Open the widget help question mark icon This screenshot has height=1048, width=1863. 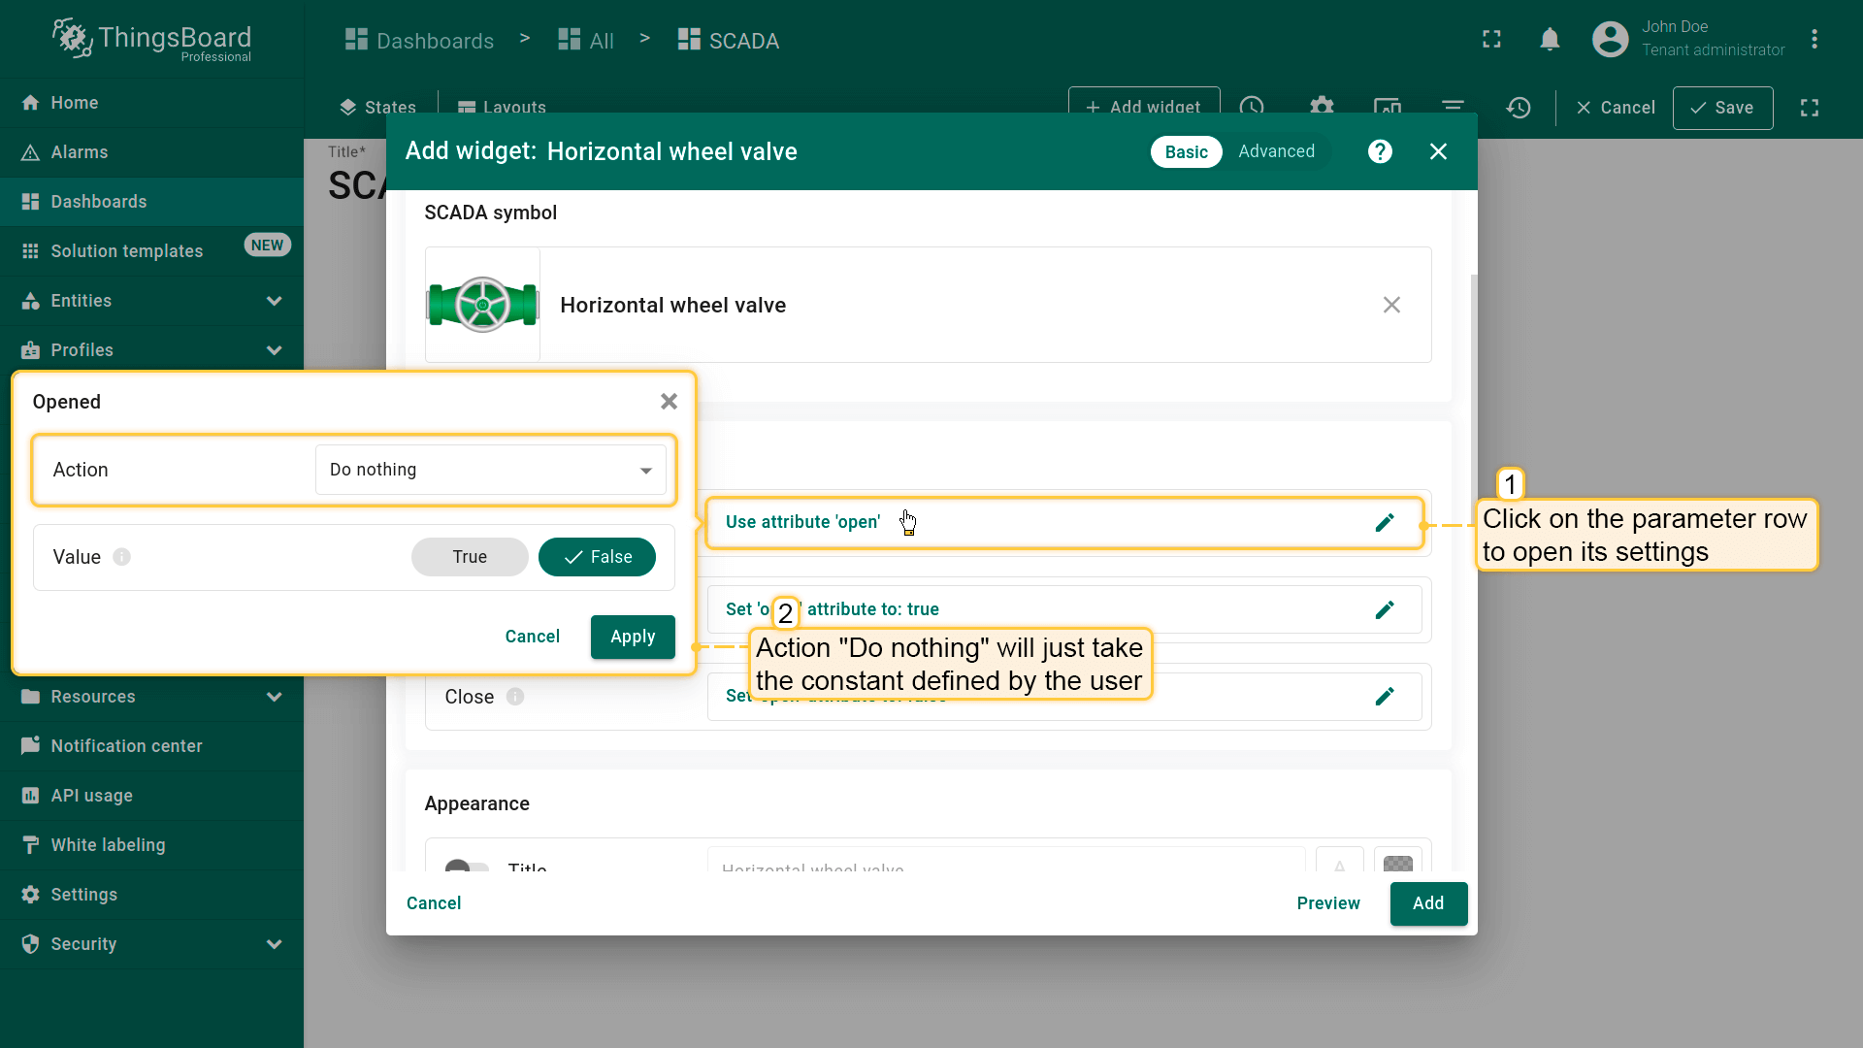point(1380,151)
